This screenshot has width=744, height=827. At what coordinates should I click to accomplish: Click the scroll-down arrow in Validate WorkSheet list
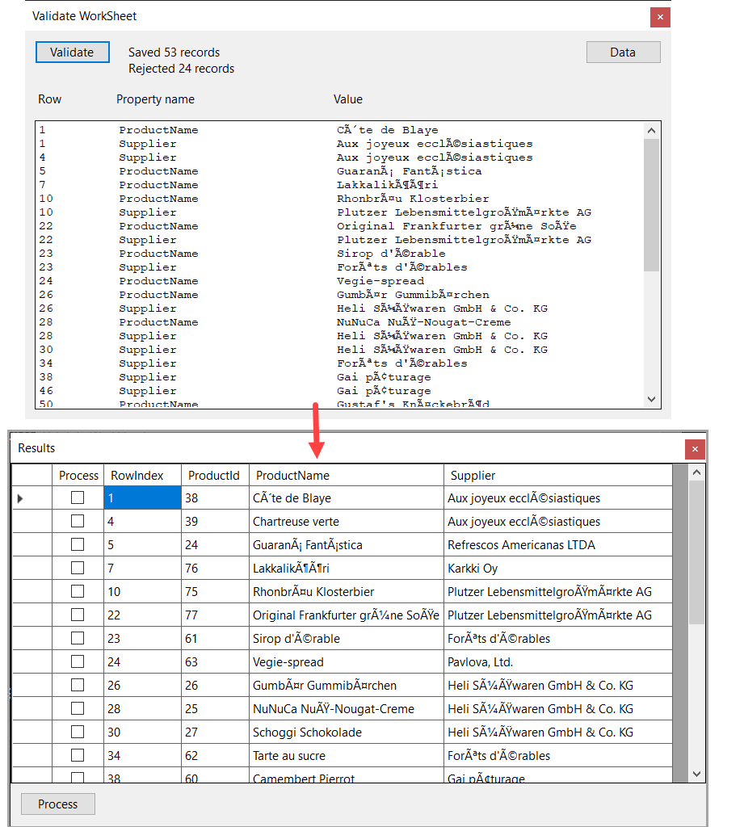point(651,398)
